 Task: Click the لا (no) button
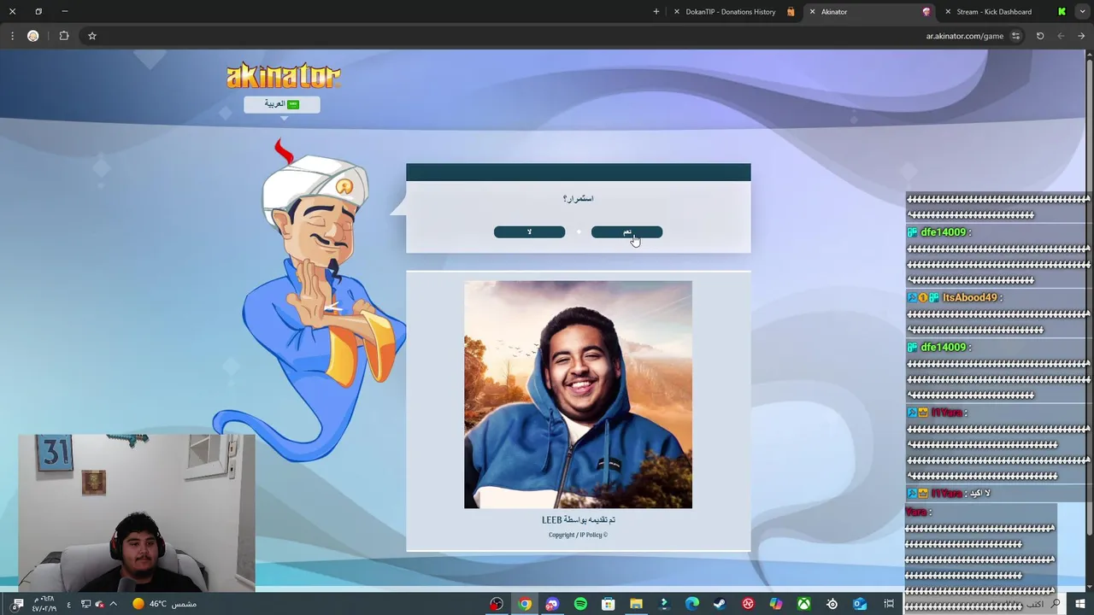click(529, 232)
